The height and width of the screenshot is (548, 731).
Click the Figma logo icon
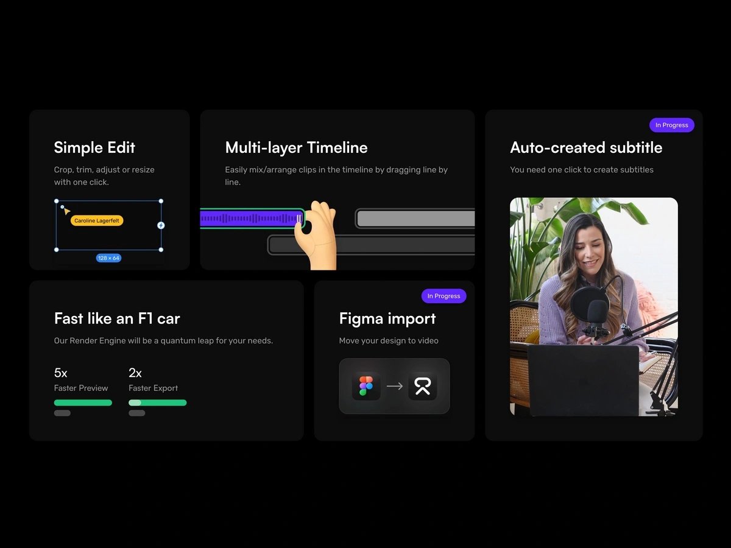click(366, 386)
